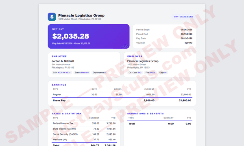Image resolution: width=244 pixels, height=146 pixels.
Task: Click the Gross Pay row label
Action: coord(59,101)
